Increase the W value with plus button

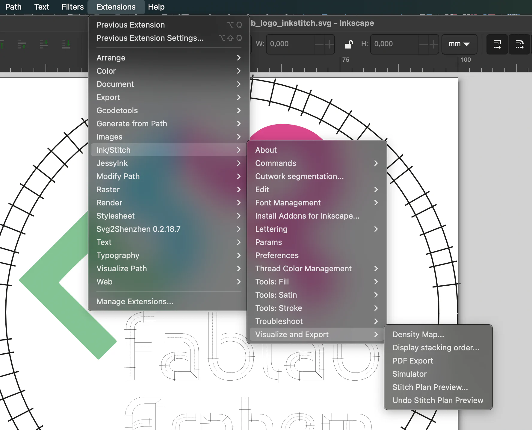(x=329, y=44)
